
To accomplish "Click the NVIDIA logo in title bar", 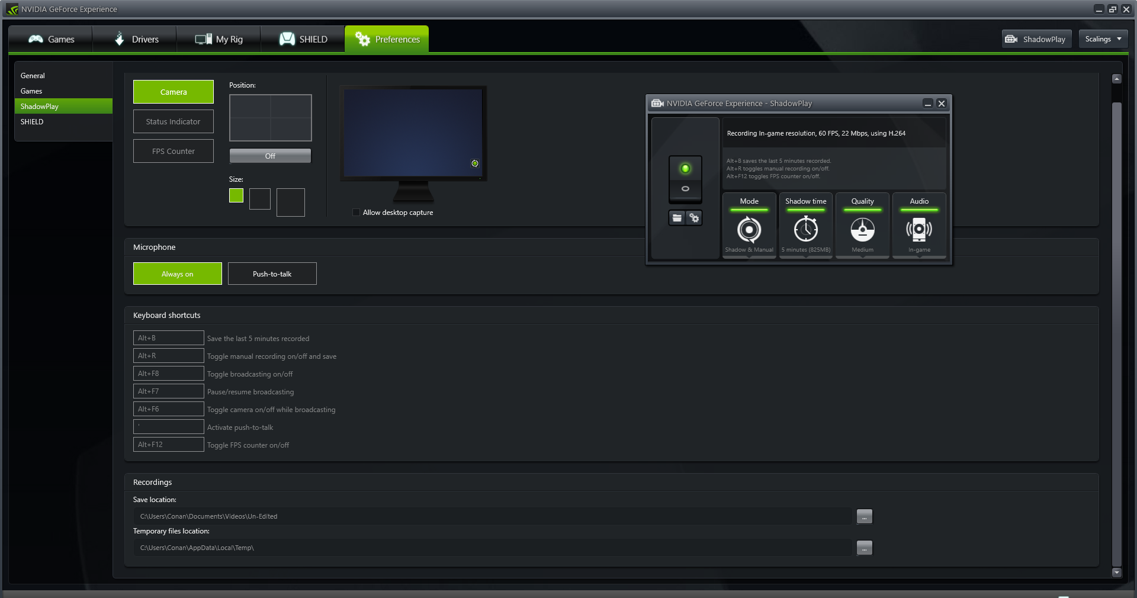I will [12, 9].
